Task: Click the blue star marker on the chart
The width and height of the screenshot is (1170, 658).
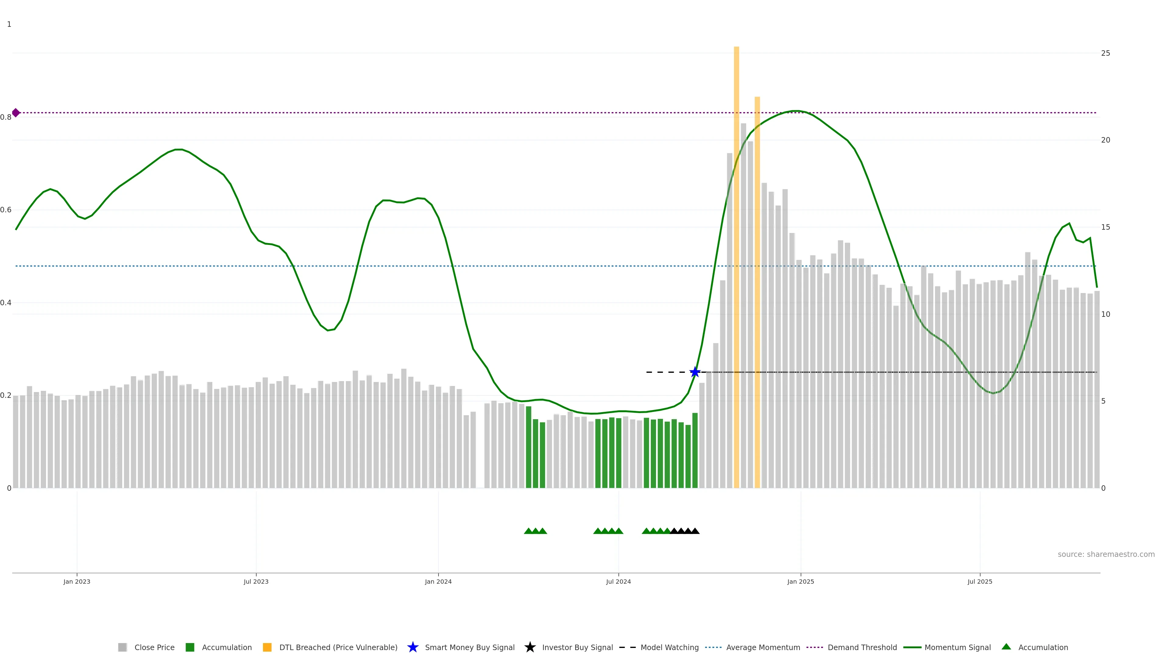Action: (694, 372)
